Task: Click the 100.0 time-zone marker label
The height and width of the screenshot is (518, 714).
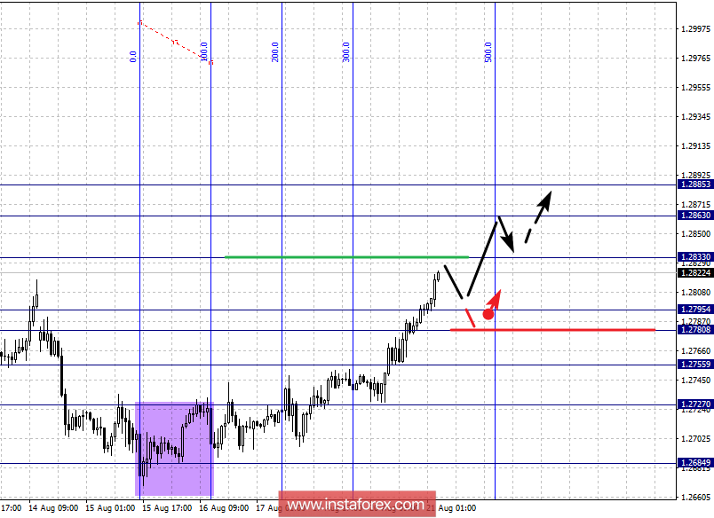Action: click(204, 51)
